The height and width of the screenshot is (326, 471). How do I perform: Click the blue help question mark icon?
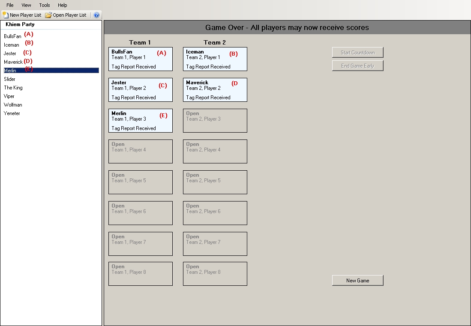point(96,15)
